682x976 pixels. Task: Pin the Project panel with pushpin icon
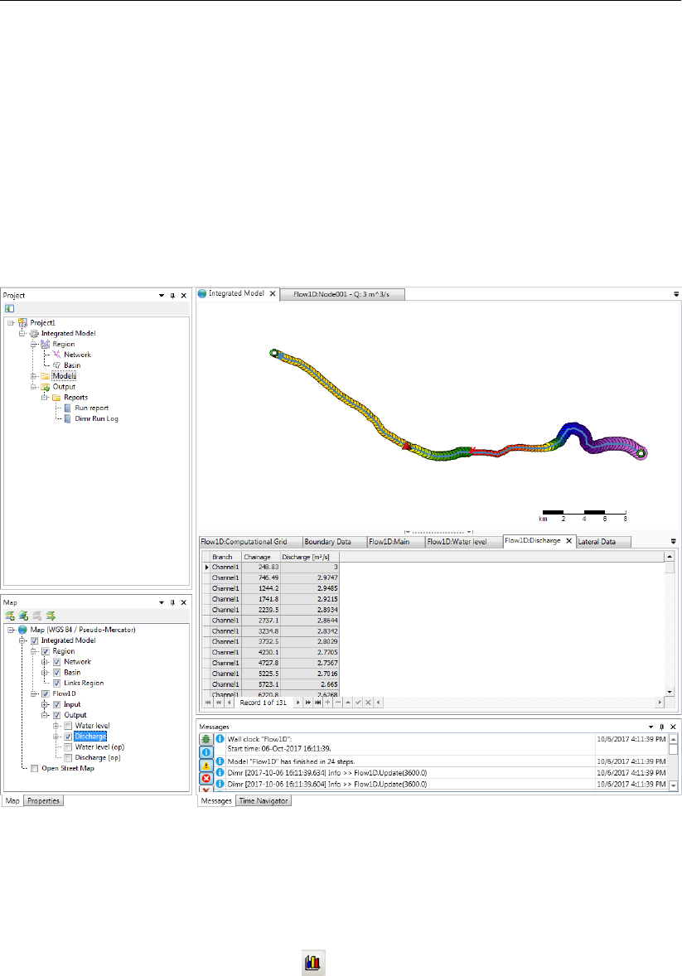click(172, 296)
